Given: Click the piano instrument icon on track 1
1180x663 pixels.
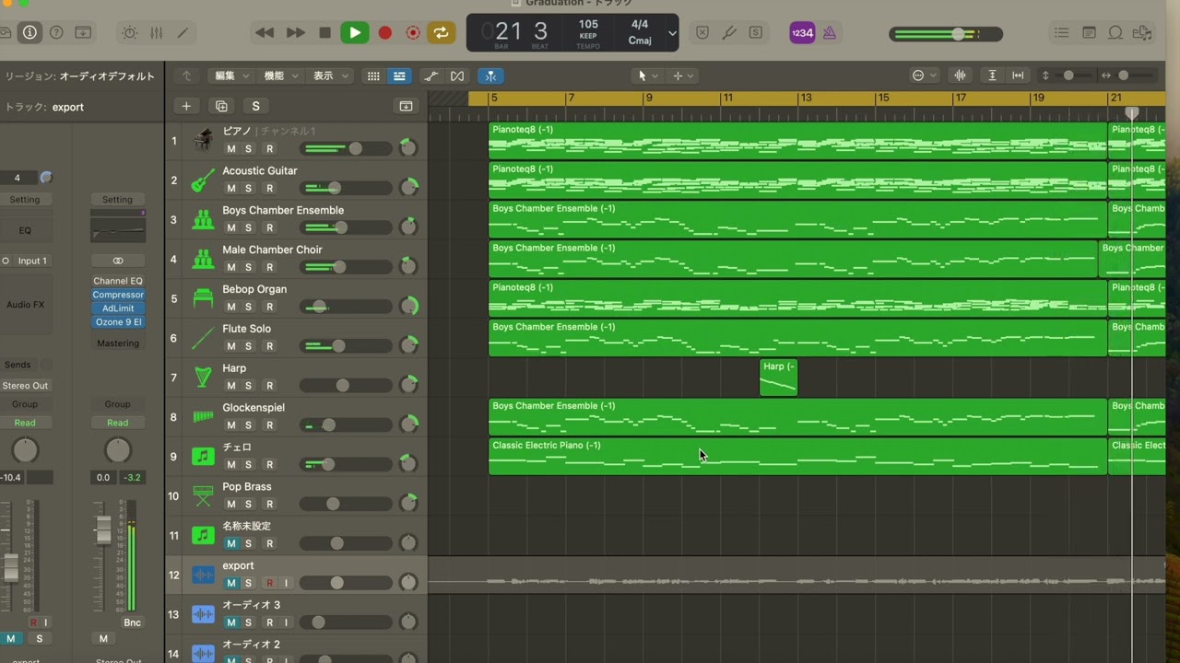Looking at the screenshot, I should pyautogui.click(x=203, y=141).
